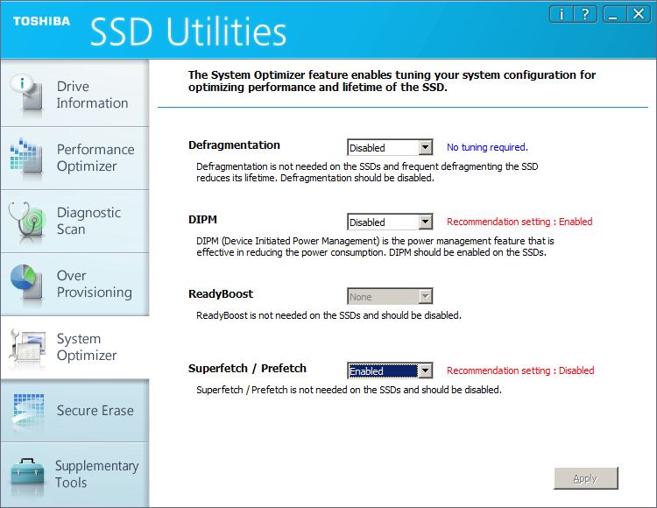Switch to the Over Provisioning tab

(74, 284)
